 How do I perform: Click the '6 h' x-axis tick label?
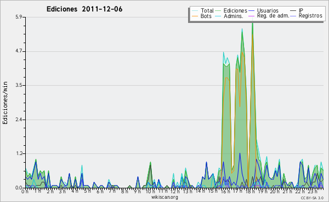[100, 191]
